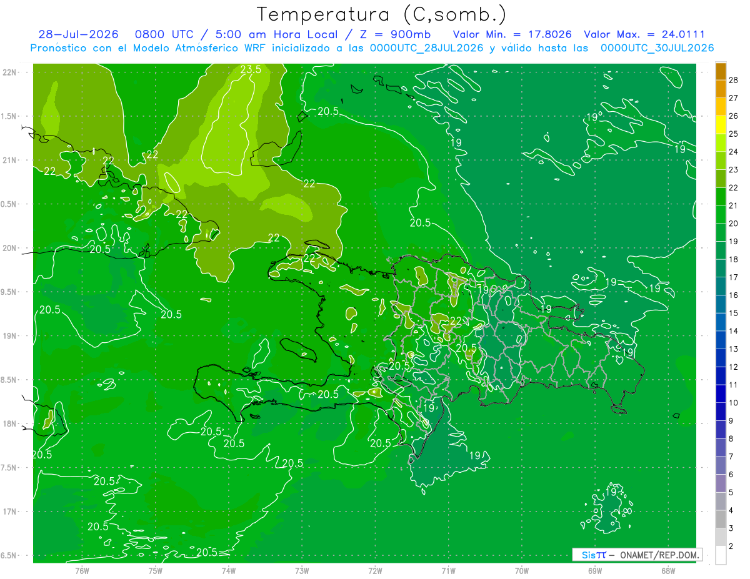The height and width of the screenshot is (579, 750).
Task: Click the legend scale value '14'
Action: (734, 331)
